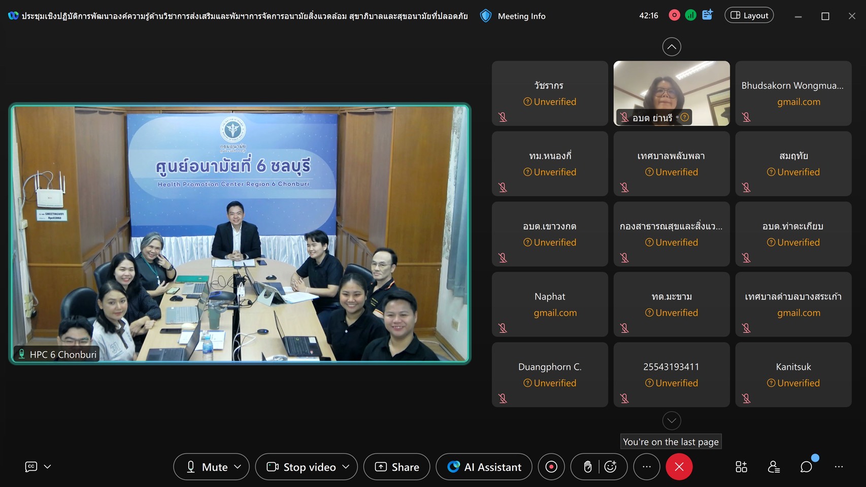Open the AI Assistant button

tap(484, 467)
